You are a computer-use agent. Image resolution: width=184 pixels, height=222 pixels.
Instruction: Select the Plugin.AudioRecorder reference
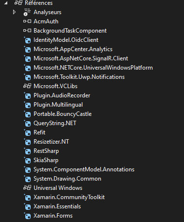62,95
